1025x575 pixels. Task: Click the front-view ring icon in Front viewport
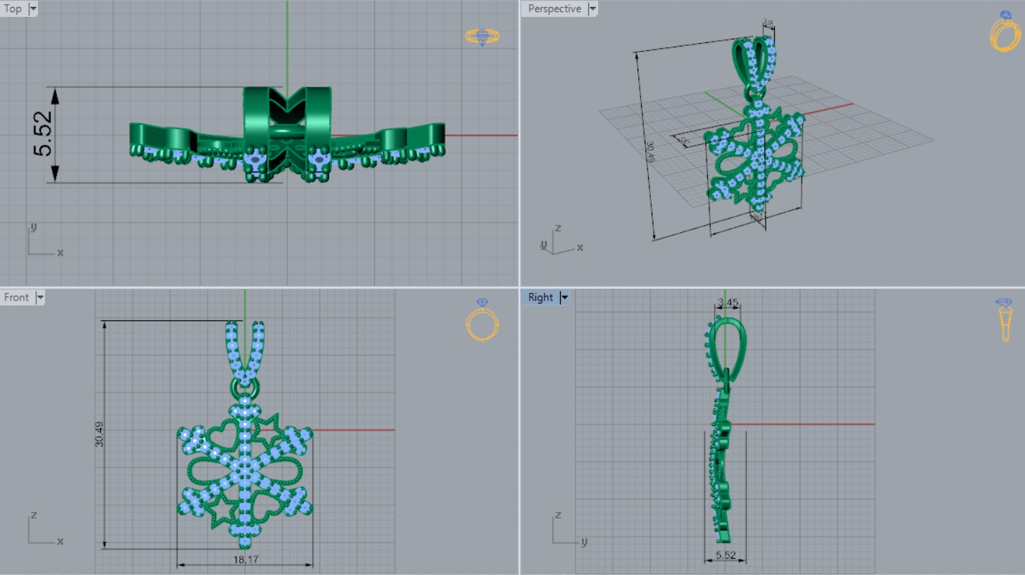click(483, 320)
